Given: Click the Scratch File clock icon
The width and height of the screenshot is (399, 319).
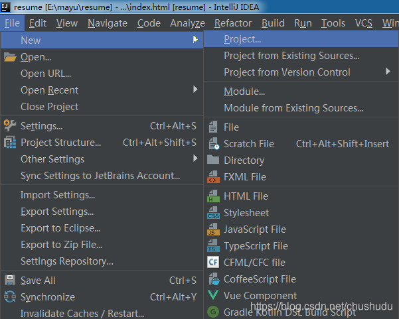Looking at the screenshot, I should 214,144.
